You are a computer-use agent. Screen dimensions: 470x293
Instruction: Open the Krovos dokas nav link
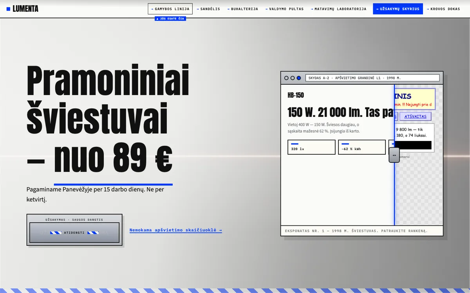tap(443, 9)
